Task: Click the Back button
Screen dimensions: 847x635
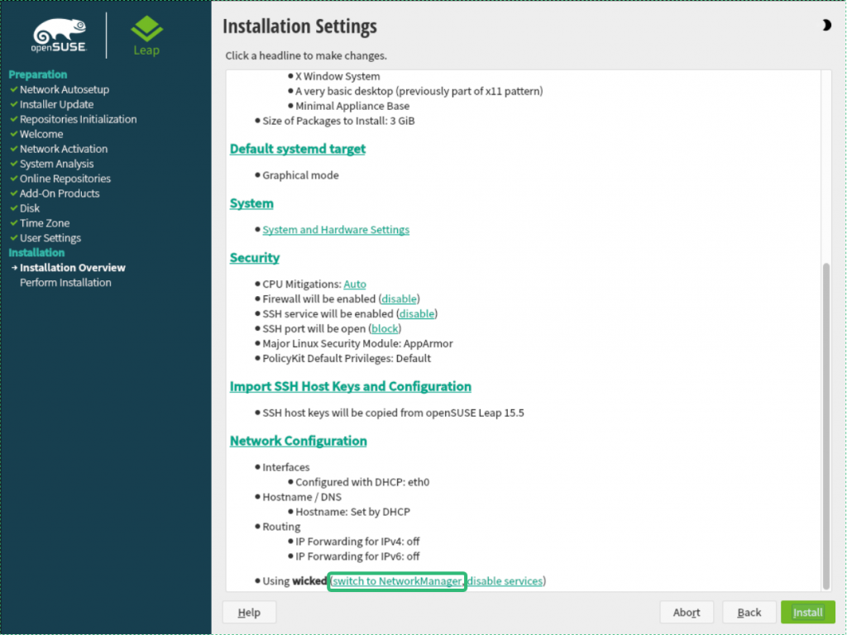Action: [x=749, y=612]
